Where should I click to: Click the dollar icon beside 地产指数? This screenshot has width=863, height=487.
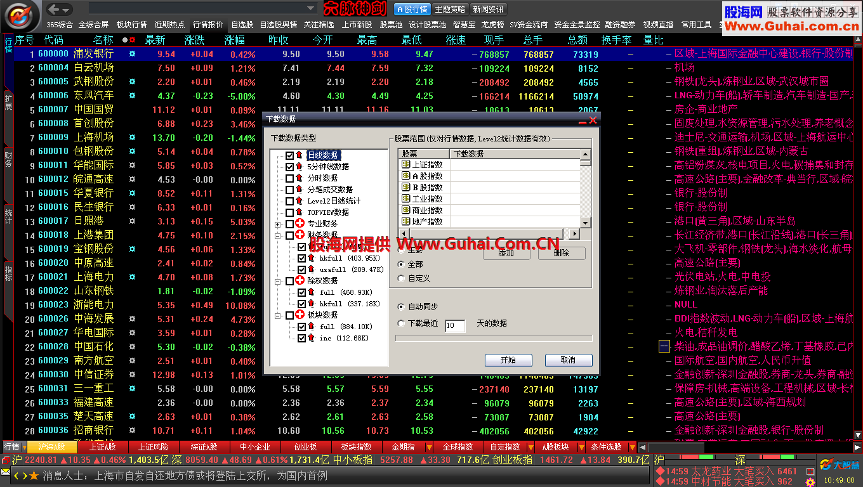pyautogui.click(x=405, y=221)
